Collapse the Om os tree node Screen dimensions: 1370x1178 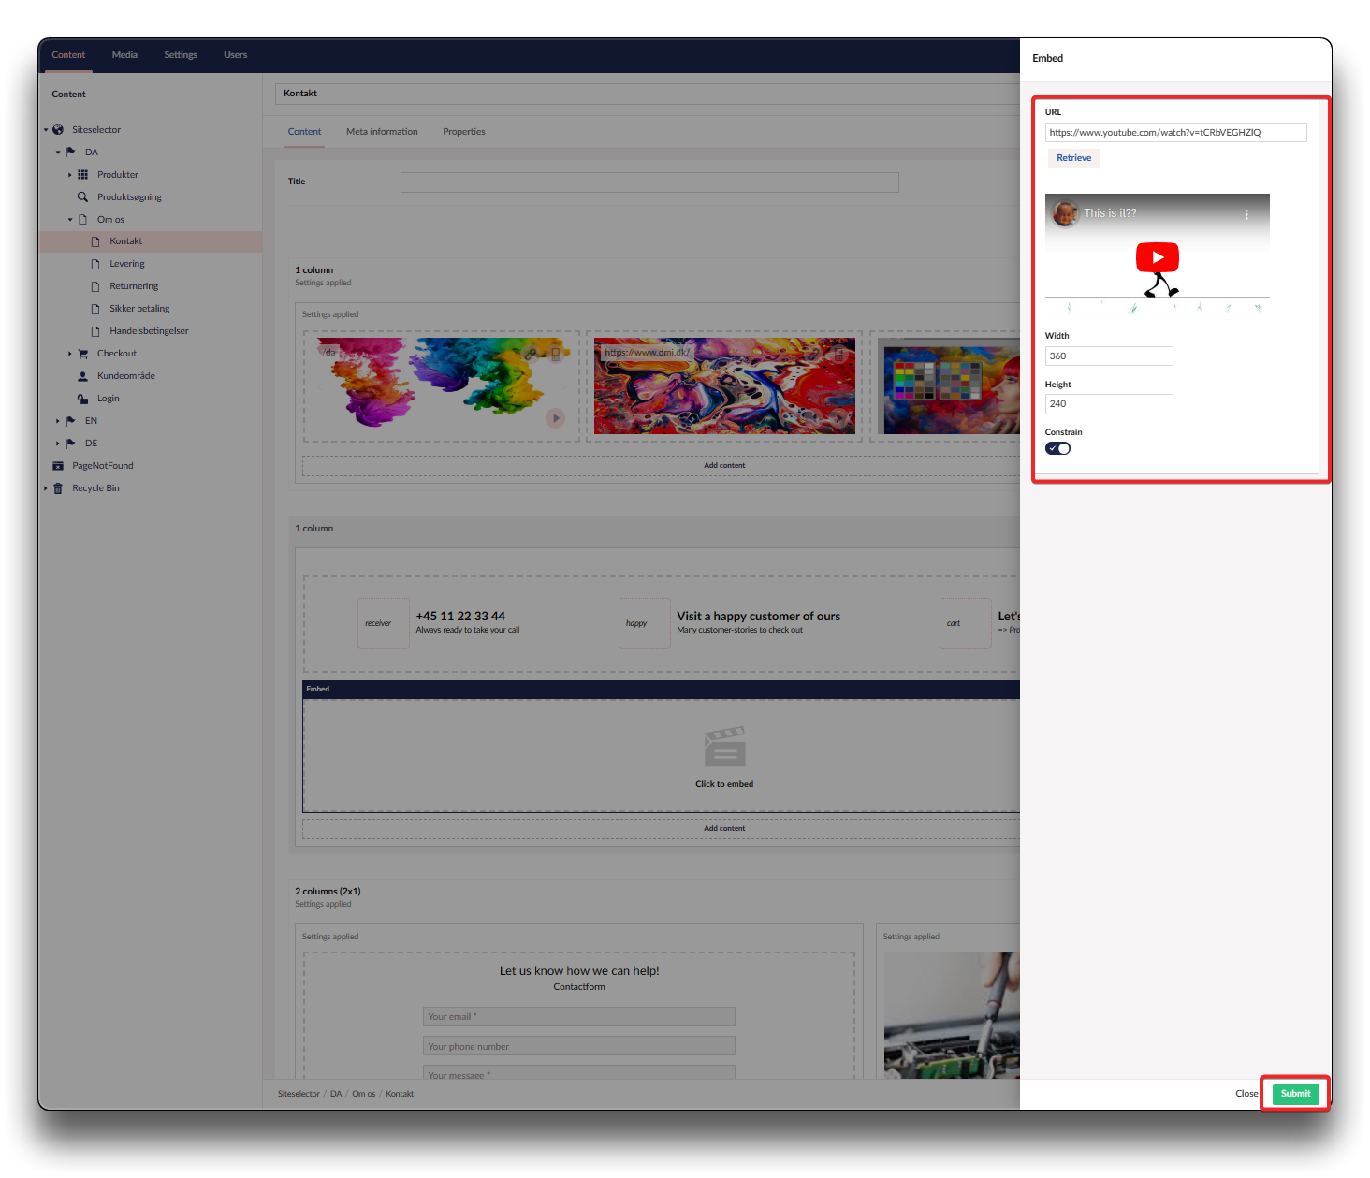(x=70, y=220)
